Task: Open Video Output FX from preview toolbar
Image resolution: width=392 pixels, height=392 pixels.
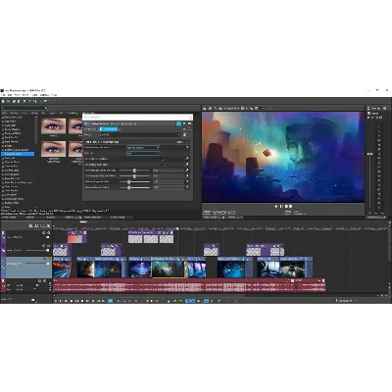Action: coord(216,108)
